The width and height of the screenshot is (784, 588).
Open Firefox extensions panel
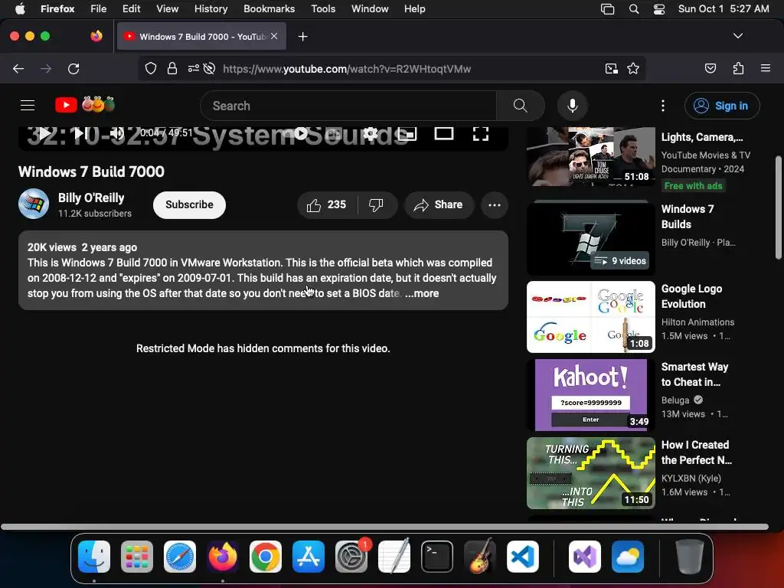click(739, 68)
